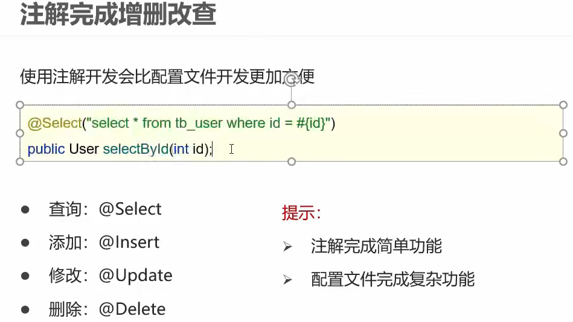Click the 删除: @Delete bullet item
The image size is (573, 322).
point(107,309)
